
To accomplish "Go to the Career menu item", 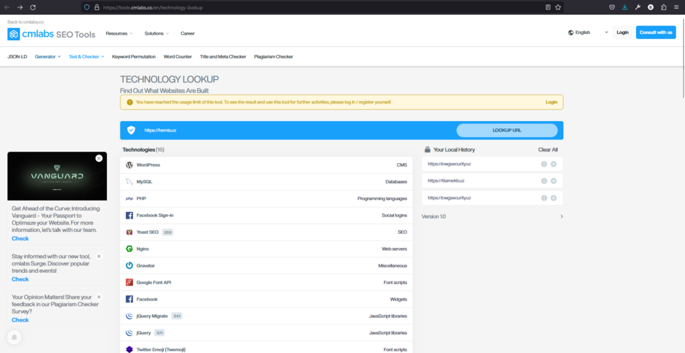I will pos(187,33).
